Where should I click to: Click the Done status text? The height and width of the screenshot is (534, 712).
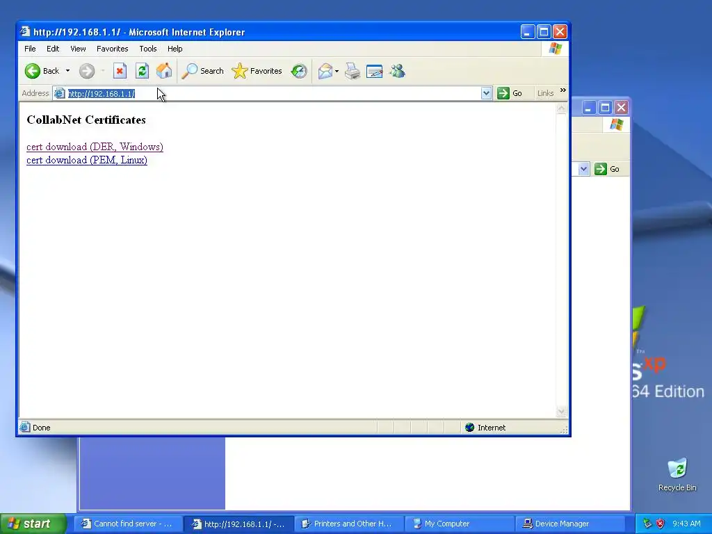[41, 428]
